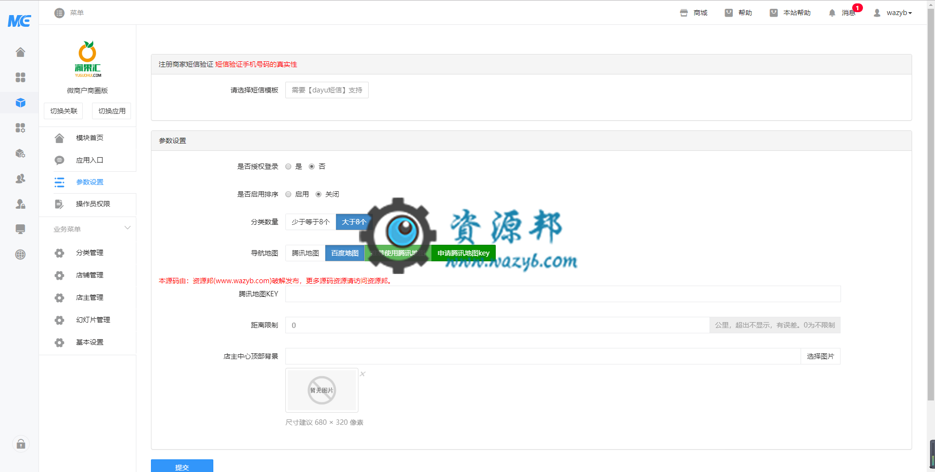Click the 本站帮助 icon
The height and width of the screenshot is (472, 935).
pos(773,13)
